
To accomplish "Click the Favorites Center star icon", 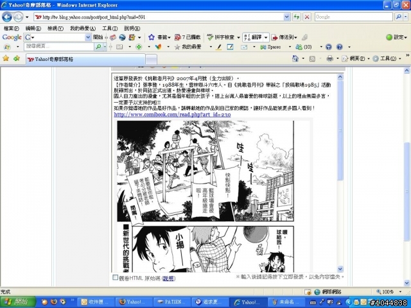I will [6, 58].
